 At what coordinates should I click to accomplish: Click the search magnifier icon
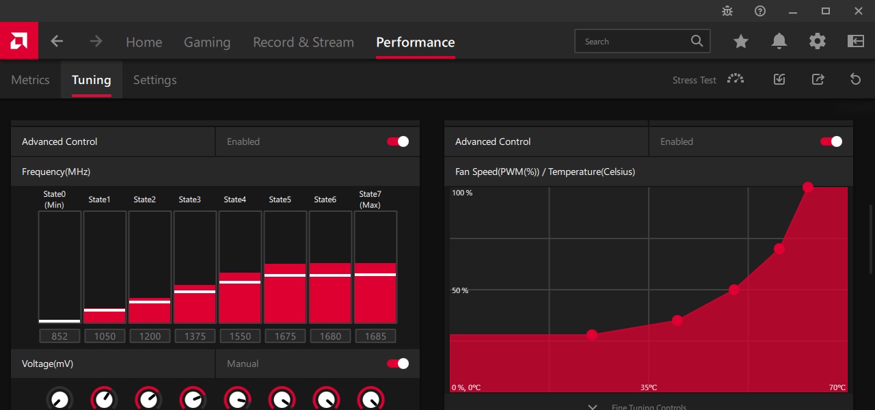click(697, 41)
